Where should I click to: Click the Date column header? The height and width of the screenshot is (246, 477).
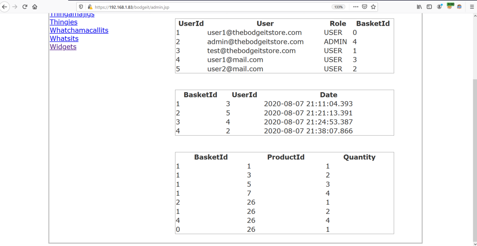pyautogui.click(x=329, y=95)
